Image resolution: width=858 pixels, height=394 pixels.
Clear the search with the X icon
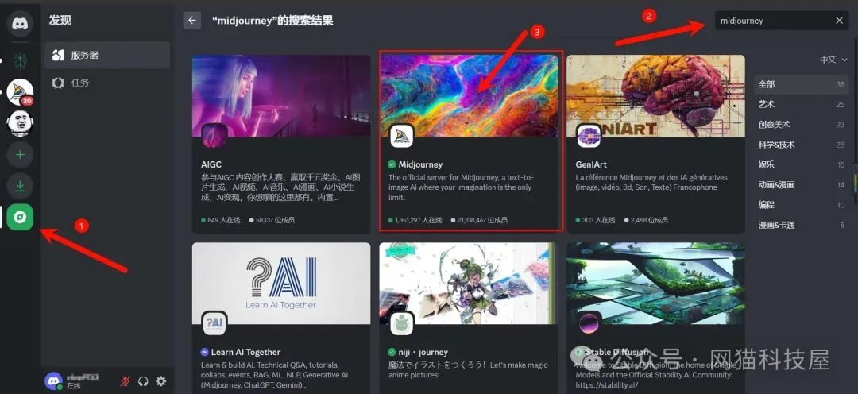click(839, 21)
